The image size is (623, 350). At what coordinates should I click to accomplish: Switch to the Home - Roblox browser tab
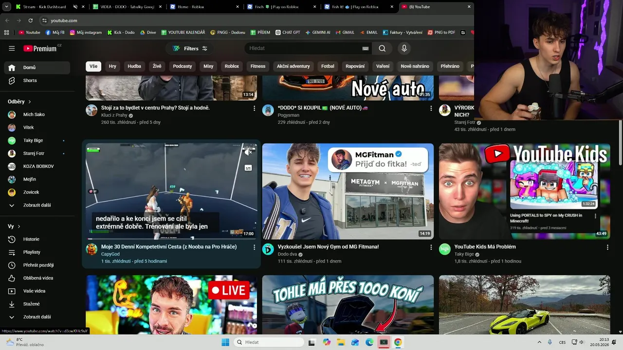pyautogui.click(x=204, y=7)
